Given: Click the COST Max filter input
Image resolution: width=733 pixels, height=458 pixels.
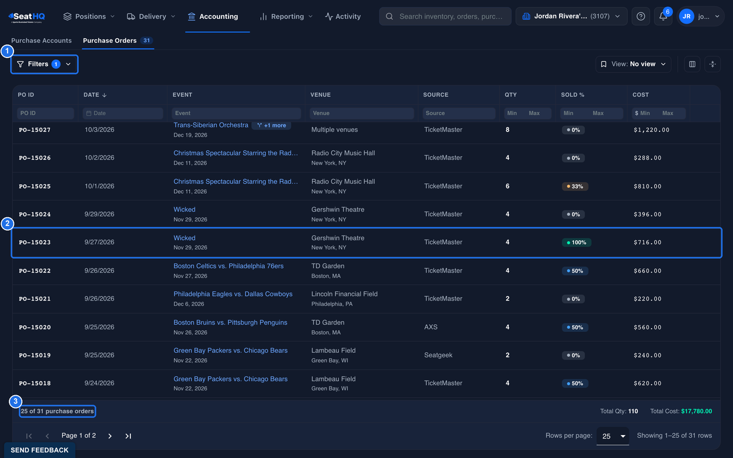Looking at the screenshot, I should tap(671, 113).
